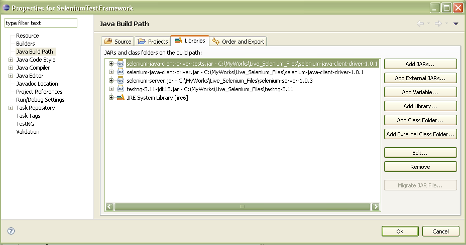466x245 pixels.
Task: Click the Add Class Folder... button
Action: [x=420, y=120]
